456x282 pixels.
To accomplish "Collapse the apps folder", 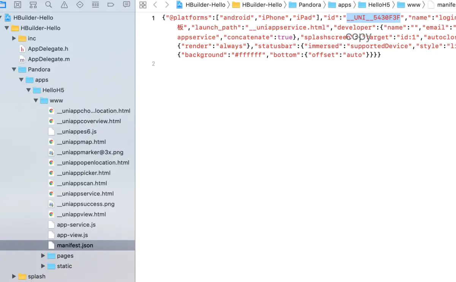I will tap(21, 80).
